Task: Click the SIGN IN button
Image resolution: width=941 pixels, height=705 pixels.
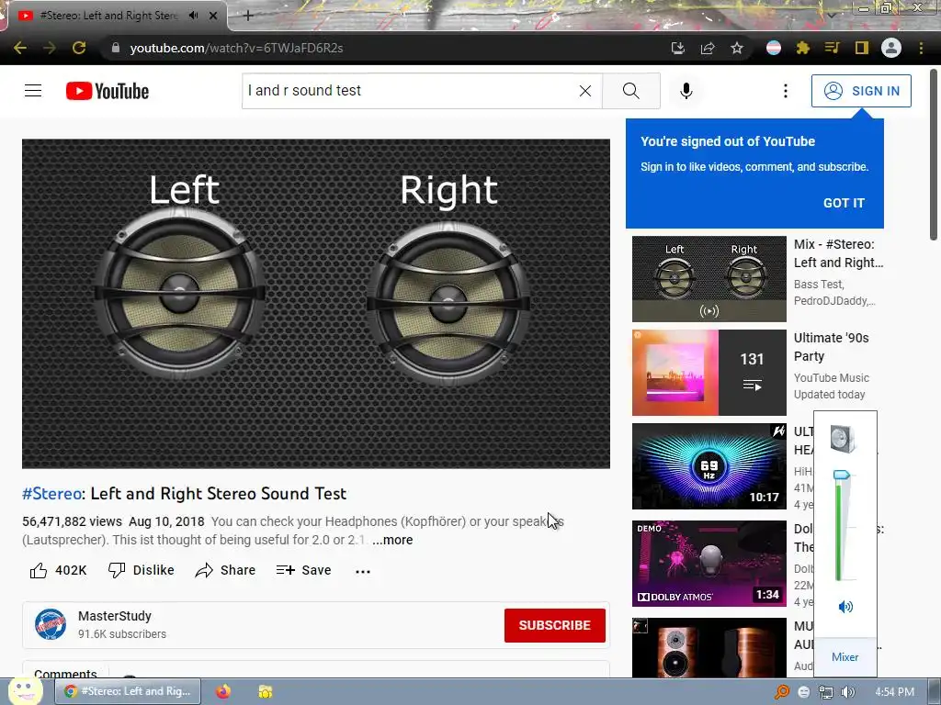Action: pos(861,91)
